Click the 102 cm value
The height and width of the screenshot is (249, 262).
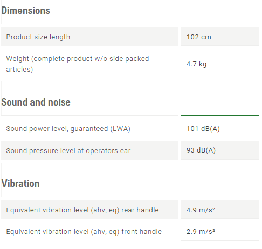click(x=199, y=37)
